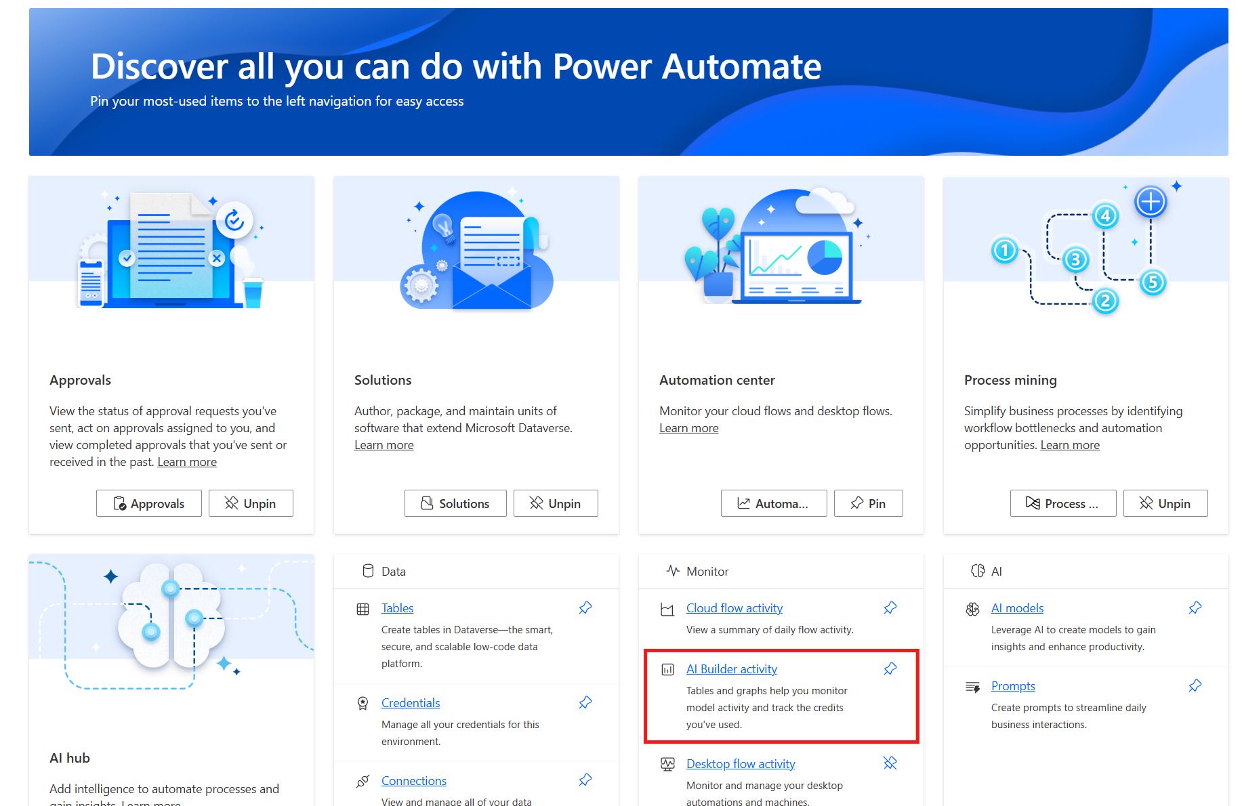Click the Automation center card illustration
The height and width of the screenshot is (806, 1242).
pos(778,245)
